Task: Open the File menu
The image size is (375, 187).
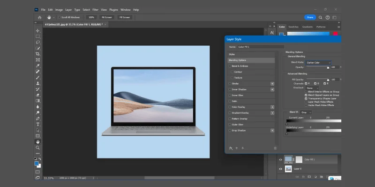Action: point(43,10)
